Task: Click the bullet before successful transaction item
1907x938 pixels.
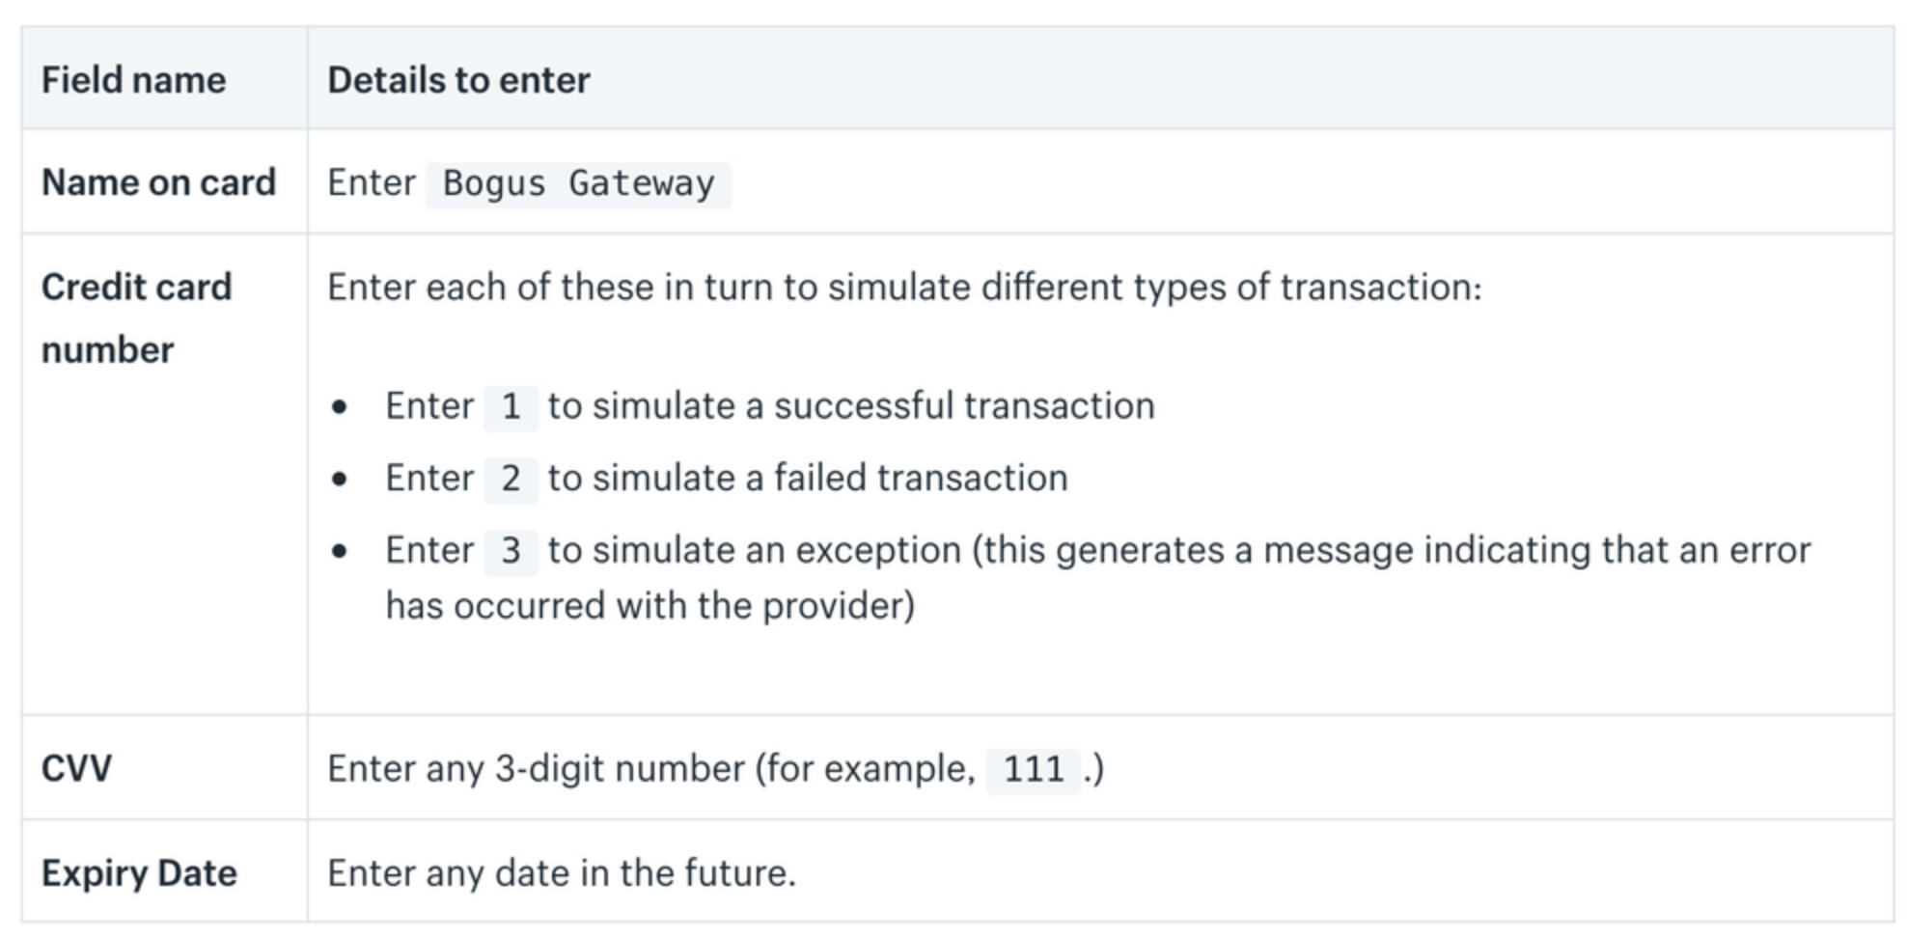Action: (x=339, y=407)
